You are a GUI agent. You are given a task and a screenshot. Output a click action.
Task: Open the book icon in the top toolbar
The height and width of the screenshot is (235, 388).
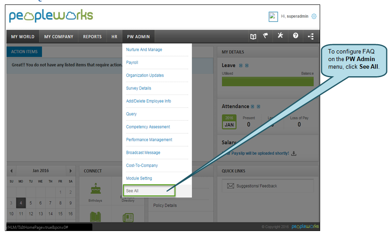point(253,37)
